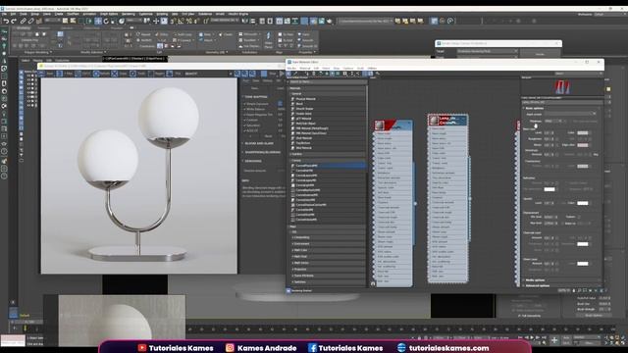Open the Rendered Frame Window icon

pos(321,21)
